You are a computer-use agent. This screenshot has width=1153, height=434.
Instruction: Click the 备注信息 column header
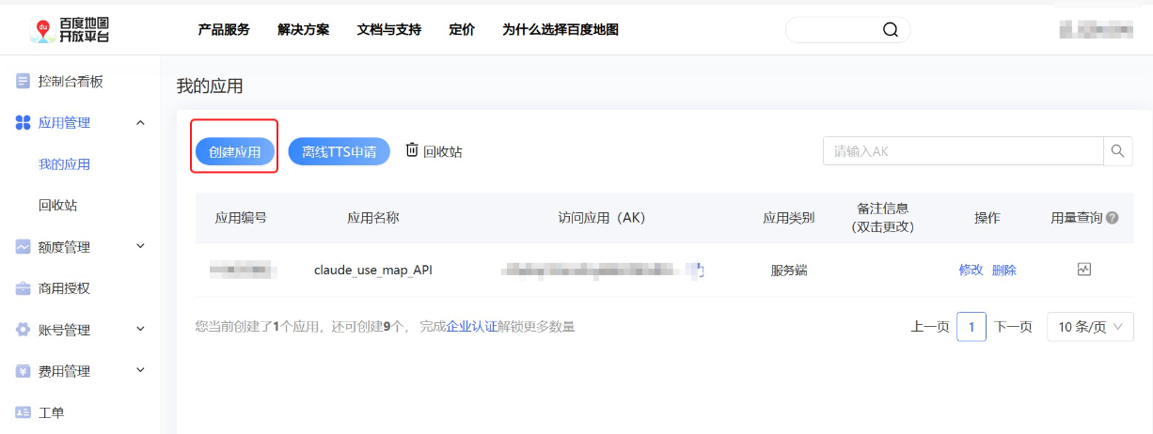[x=883, y=218]
